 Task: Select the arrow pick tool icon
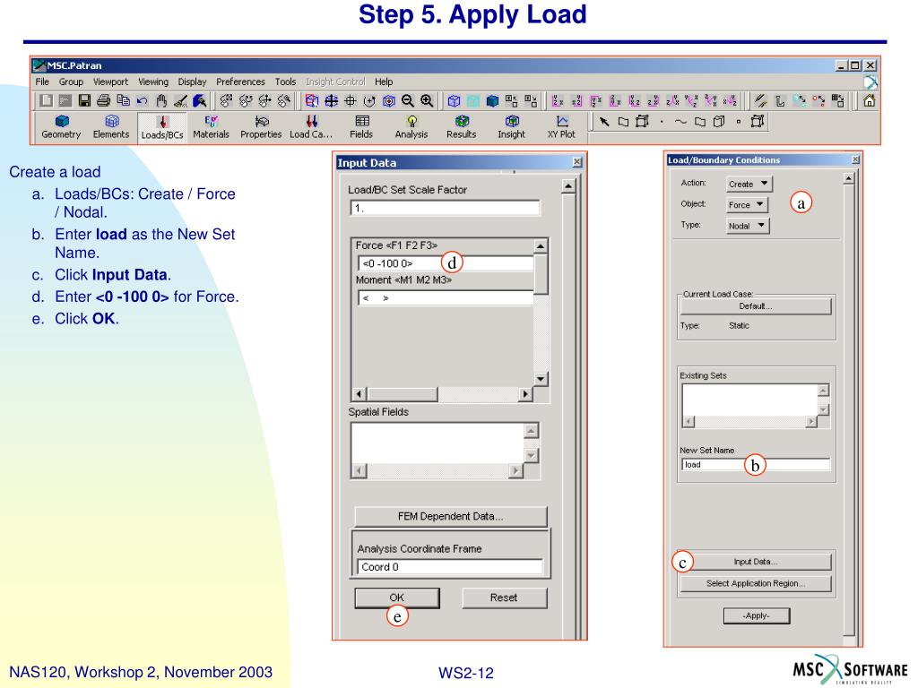click(x=604, y=122)
